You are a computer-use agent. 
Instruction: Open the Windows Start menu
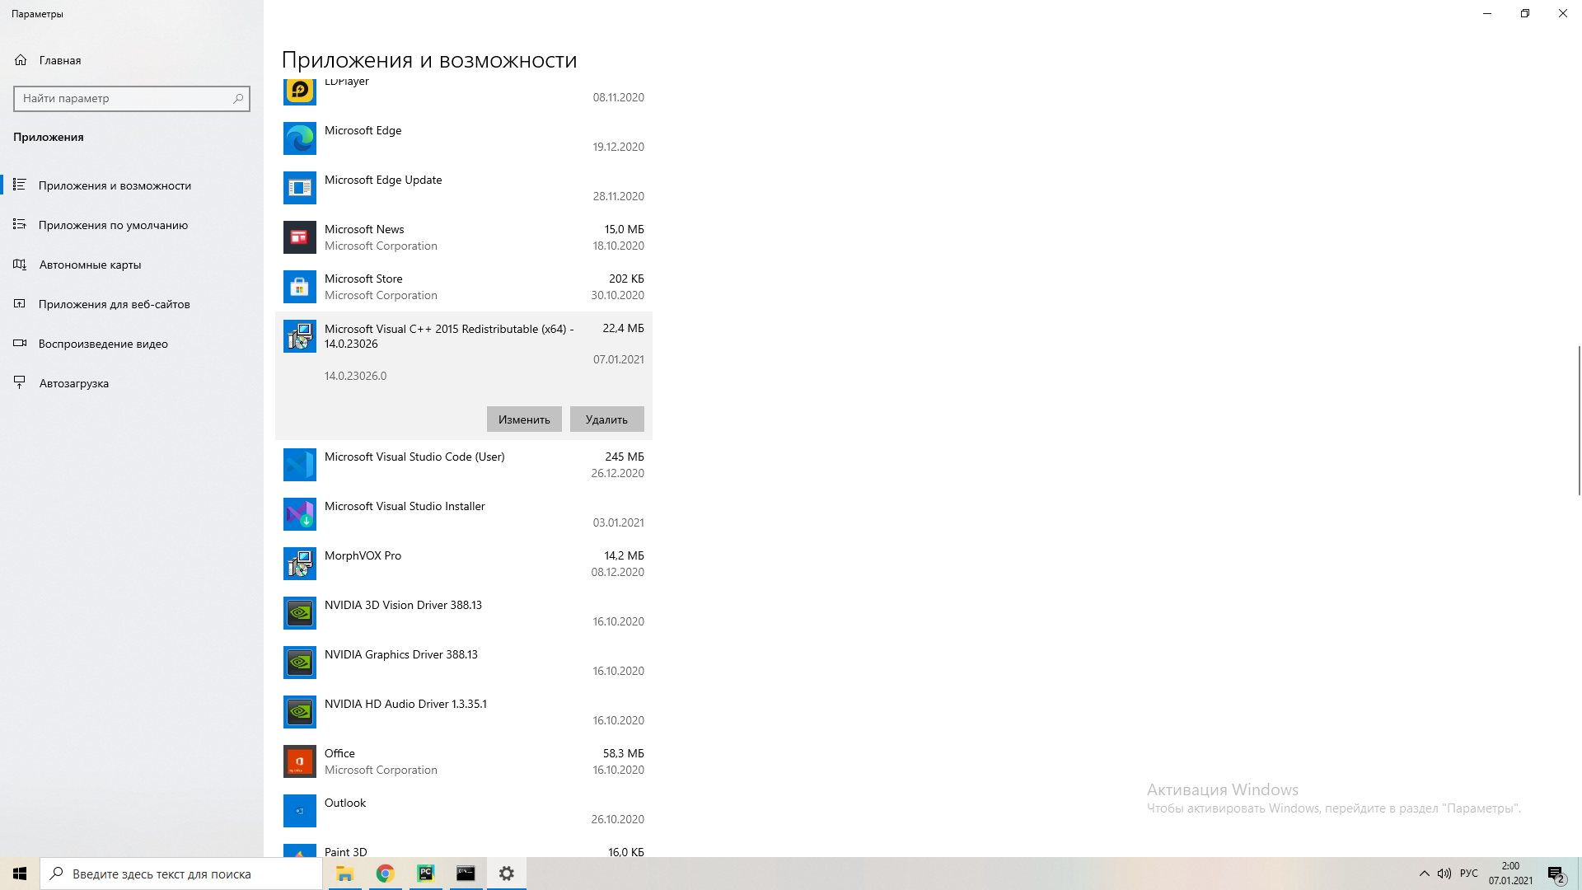[20, 874]
